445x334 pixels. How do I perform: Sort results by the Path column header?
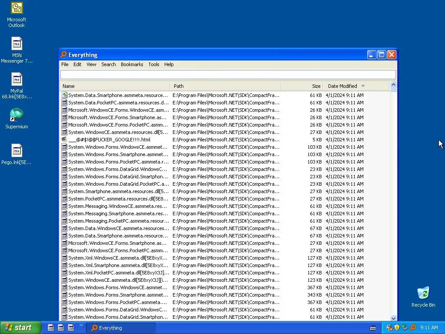[226, 86]
